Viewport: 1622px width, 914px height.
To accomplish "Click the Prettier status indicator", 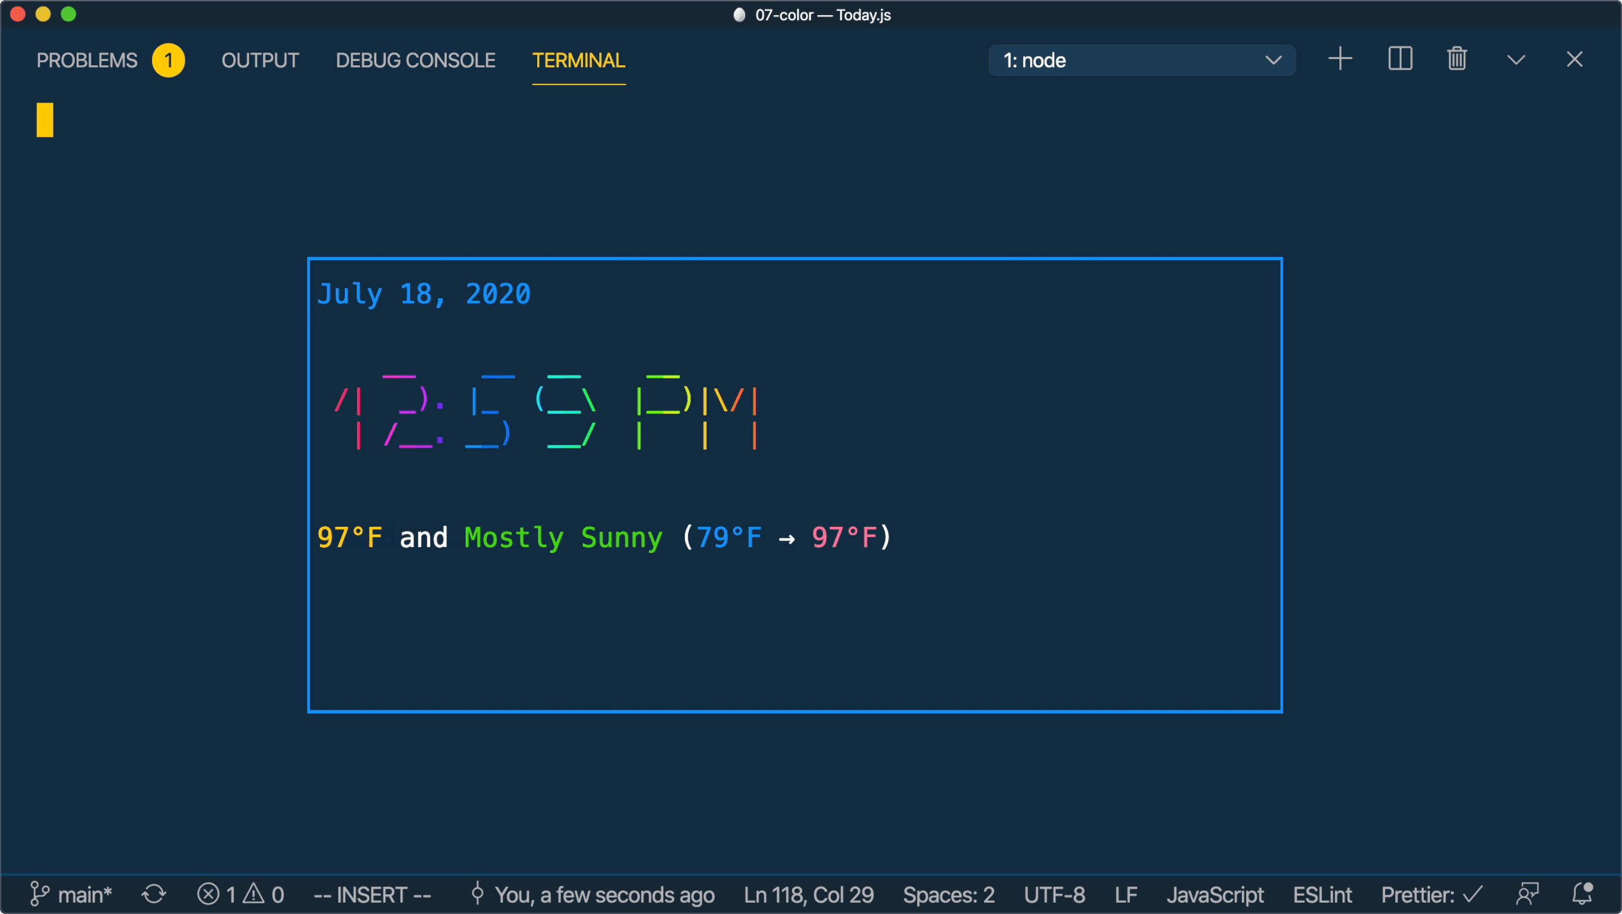I will pyautogui.click(x=1431, y=894).
